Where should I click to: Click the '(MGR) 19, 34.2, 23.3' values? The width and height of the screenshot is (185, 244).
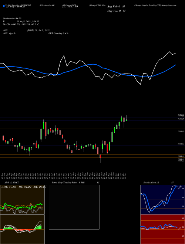point(38,30)
